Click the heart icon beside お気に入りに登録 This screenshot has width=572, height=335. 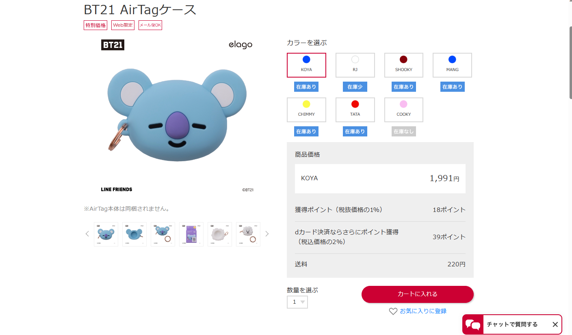pos(393,311)
